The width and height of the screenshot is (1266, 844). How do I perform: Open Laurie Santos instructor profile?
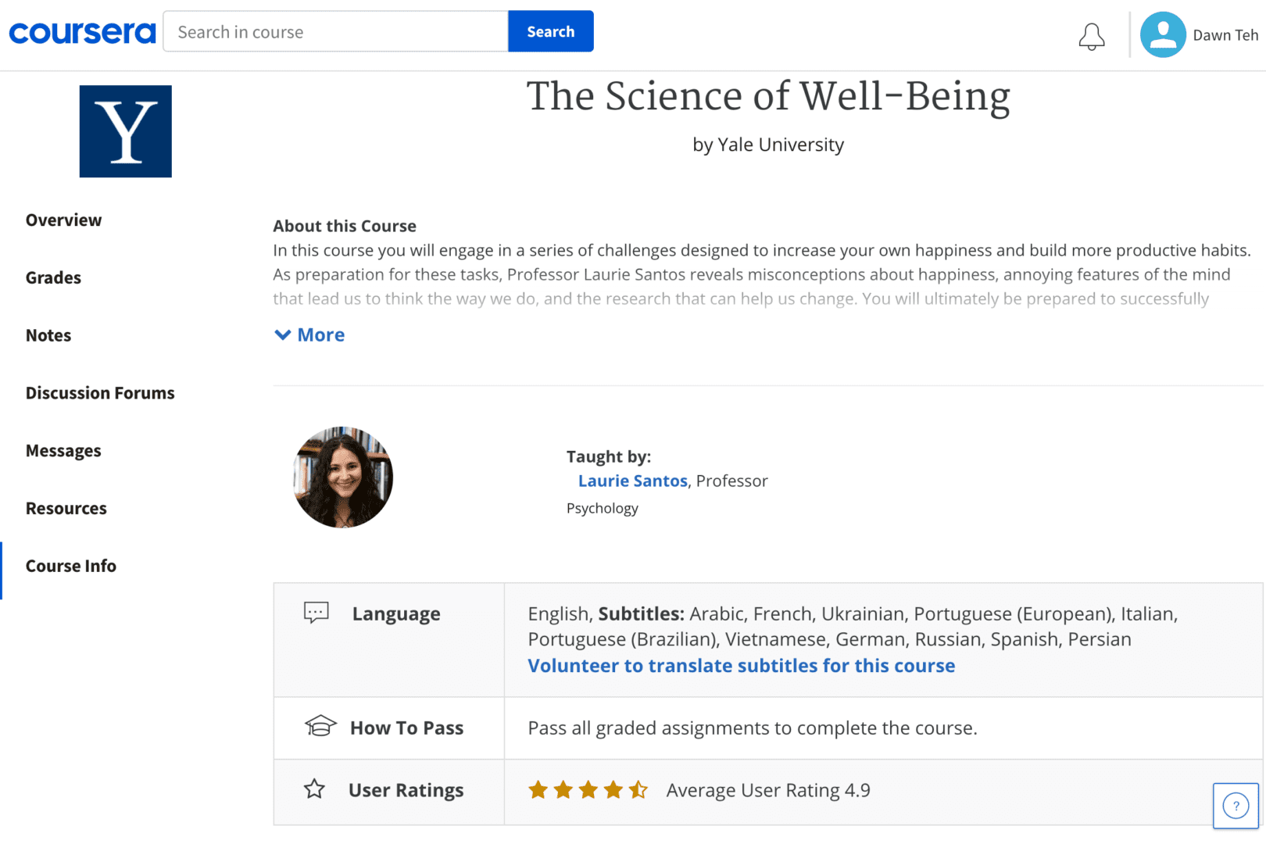[633, 481]
